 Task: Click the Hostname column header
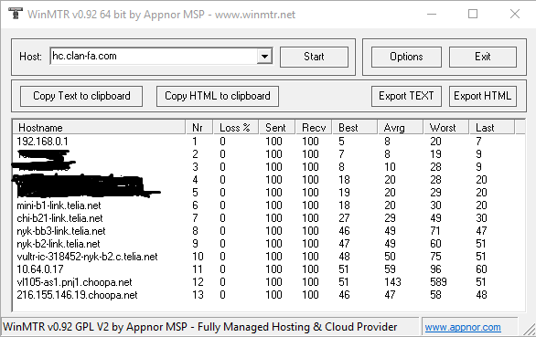(99, 127)
